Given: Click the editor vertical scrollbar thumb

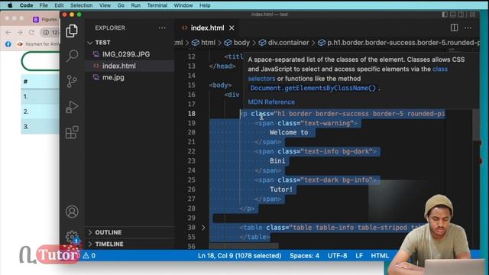Looking at the screenshot, I should (x=476, y=125).
